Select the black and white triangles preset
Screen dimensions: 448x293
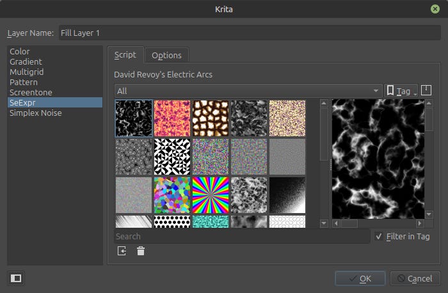(172, 157)
